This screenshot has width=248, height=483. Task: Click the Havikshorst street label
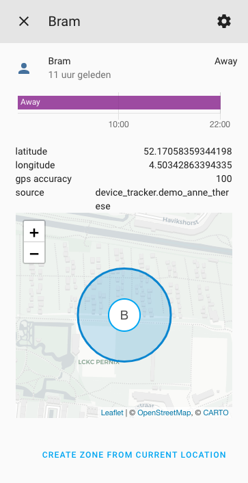point(180,221)
